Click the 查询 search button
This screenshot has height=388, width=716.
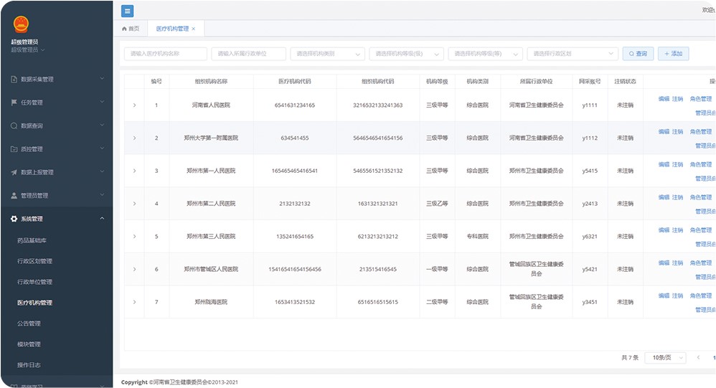(x=638, y=54)
